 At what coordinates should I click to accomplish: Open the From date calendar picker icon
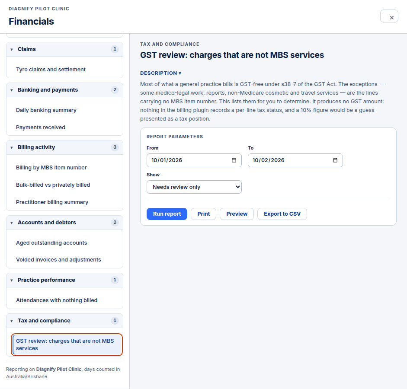[234, 160]
